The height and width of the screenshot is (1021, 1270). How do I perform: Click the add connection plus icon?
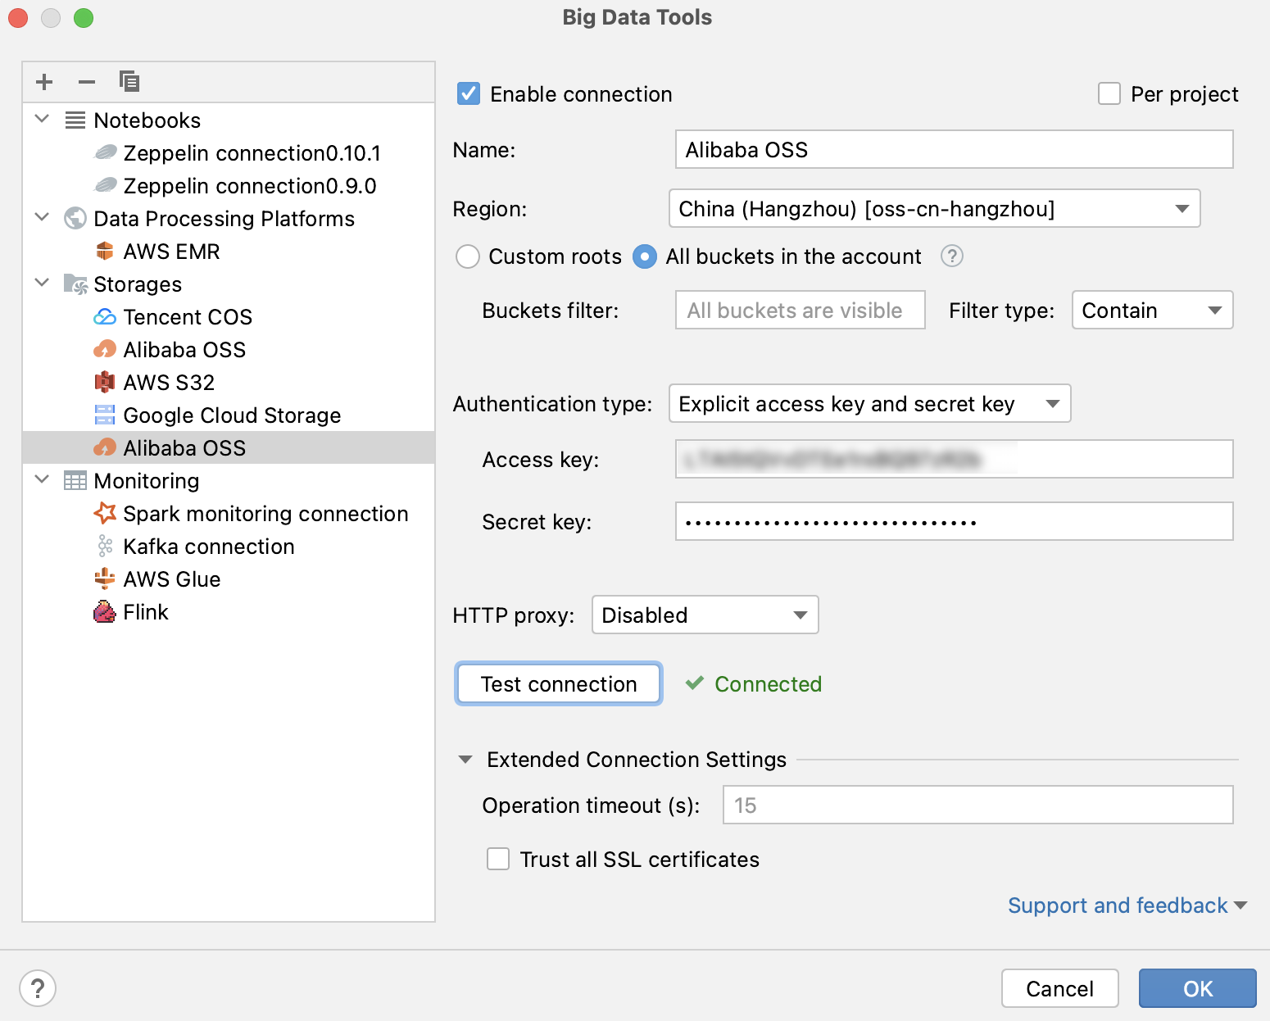44,82
